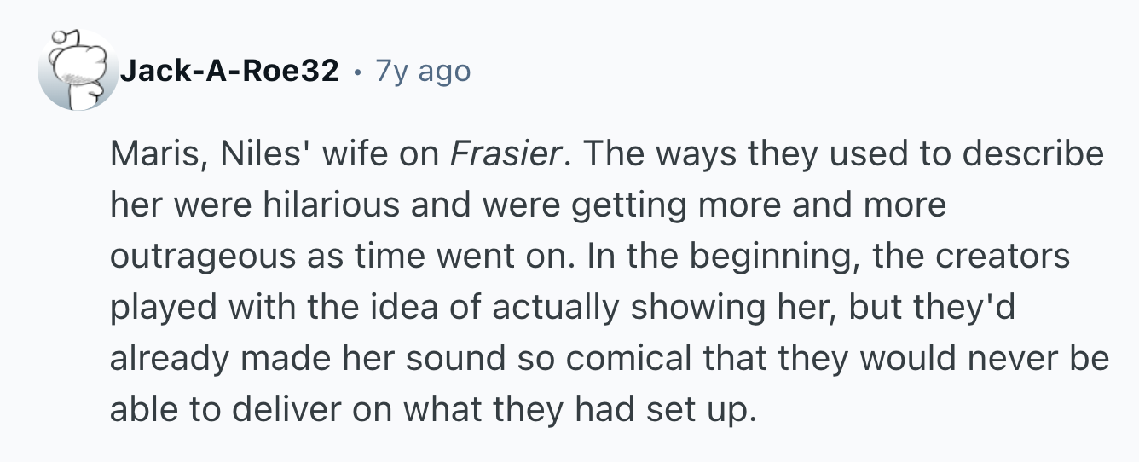Open the Jack-A-Roe32 user profile link

point(228,72)
